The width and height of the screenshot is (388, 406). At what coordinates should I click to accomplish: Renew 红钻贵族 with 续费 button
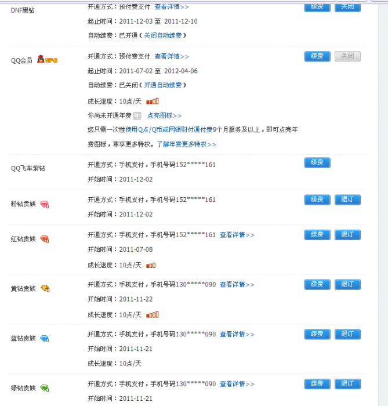[x=317, y=235]
